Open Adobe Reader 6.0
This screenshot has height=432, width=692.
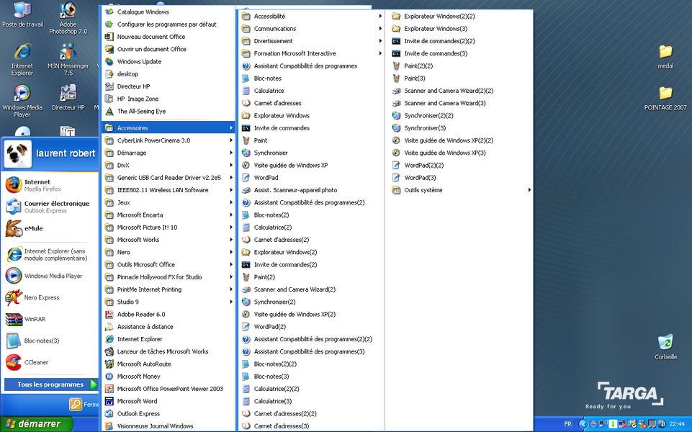[x=168, y=314]
